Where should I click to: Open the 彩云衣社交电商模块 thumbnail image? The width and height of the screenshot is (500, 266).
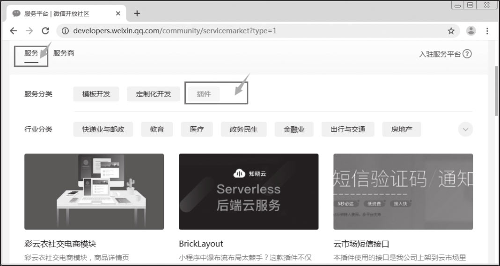coord(94,192)
